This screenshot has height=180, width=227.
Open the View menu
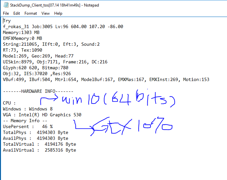[x=45, y=13]
